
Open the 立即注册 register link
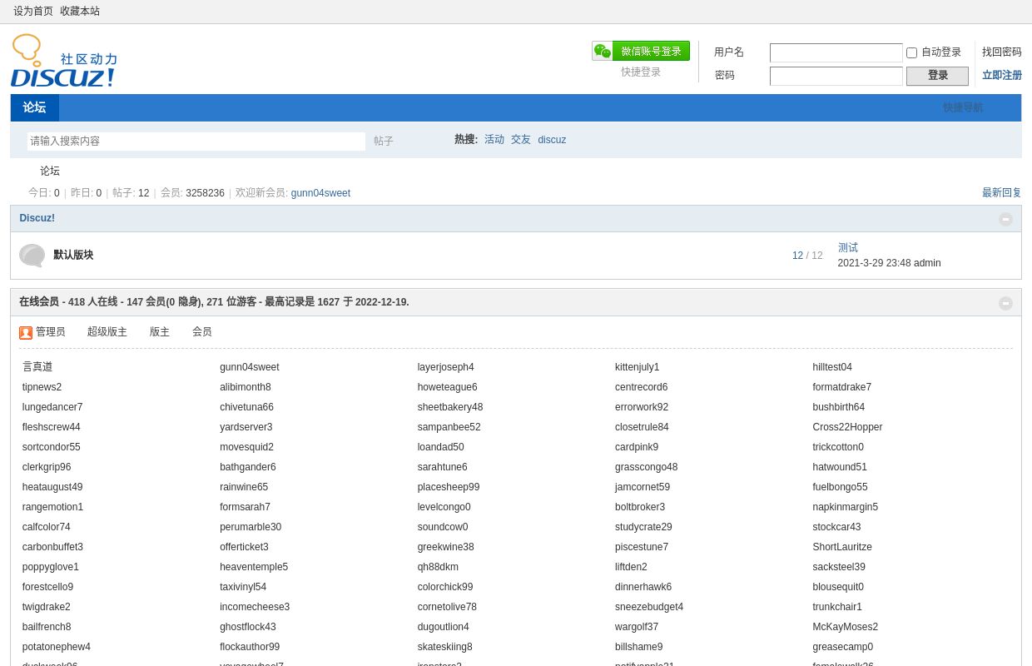(x=1001, y=76)
